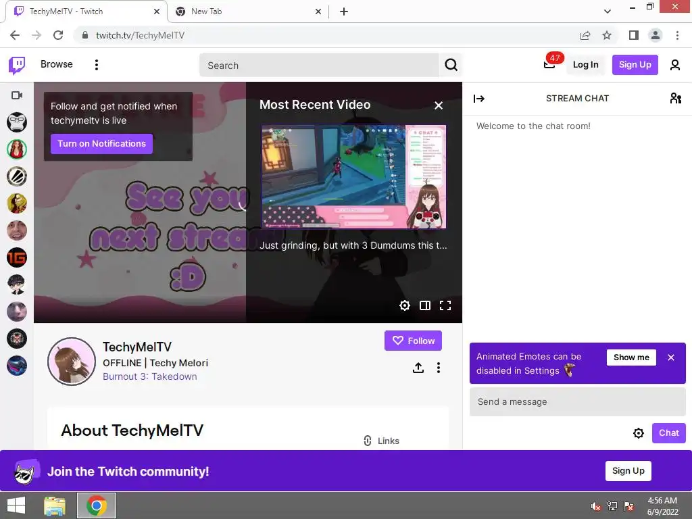Open File Explorer from taskbar
The image size is (692, 519).
point(55,505)
